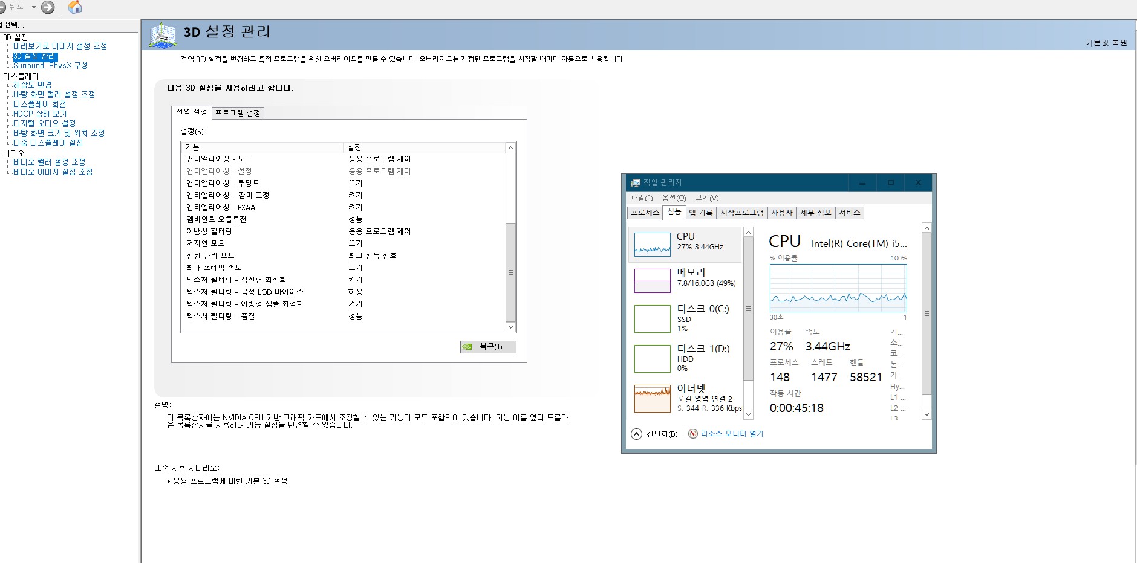Click 간단히 collapse arrow icon in Task Manager
The height and width of the screenshot is (563, 1137).
(636, 434)
